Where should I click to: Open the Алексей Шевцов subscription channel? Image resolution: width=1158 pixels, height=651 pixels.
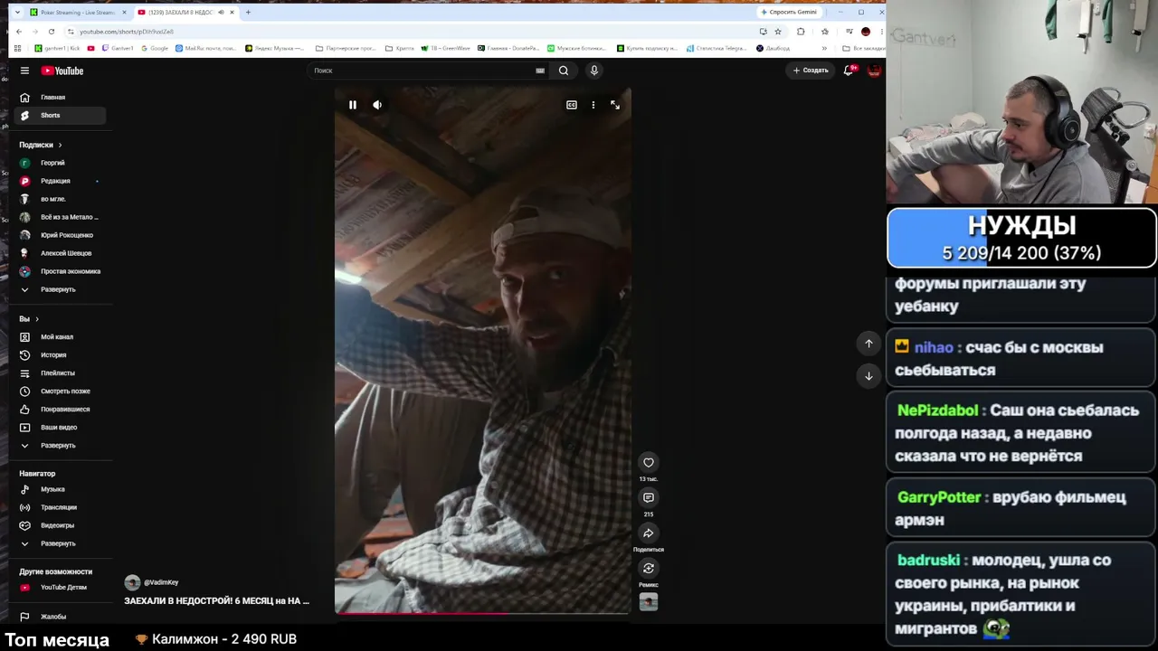pos(60,253)
